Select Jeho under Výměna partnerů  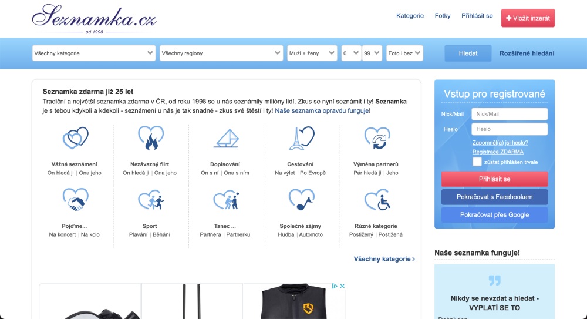392,173
